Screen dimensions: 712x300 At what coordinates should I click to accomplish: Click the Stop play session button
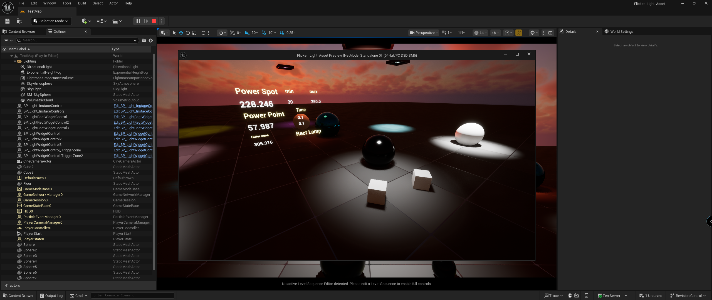pyautogui.click(x=154, y=21)
